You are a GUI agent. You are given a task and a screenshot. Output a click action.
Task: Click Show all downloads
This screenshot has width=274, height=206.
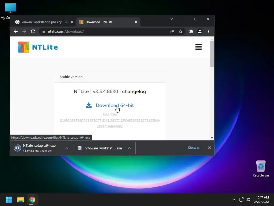point(194,148)
